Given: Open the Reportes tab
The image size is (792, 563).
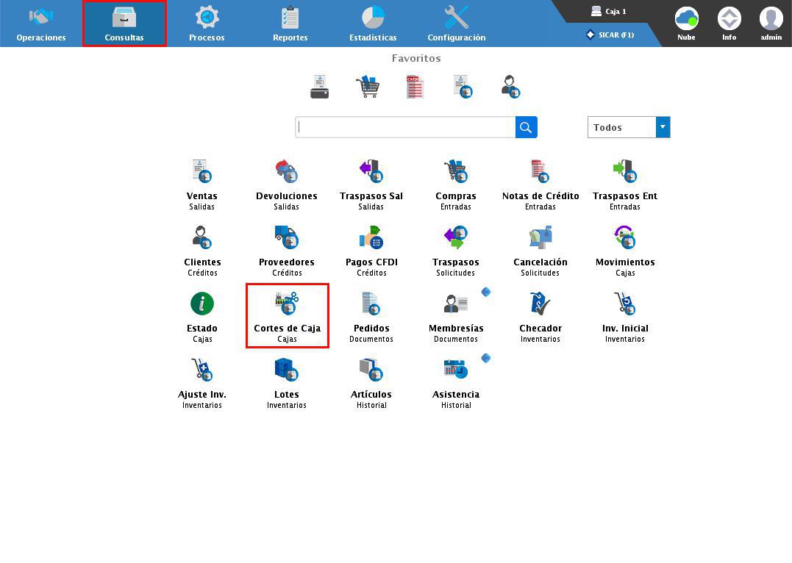Looking at the screenshot, I should tap(290, 24).
